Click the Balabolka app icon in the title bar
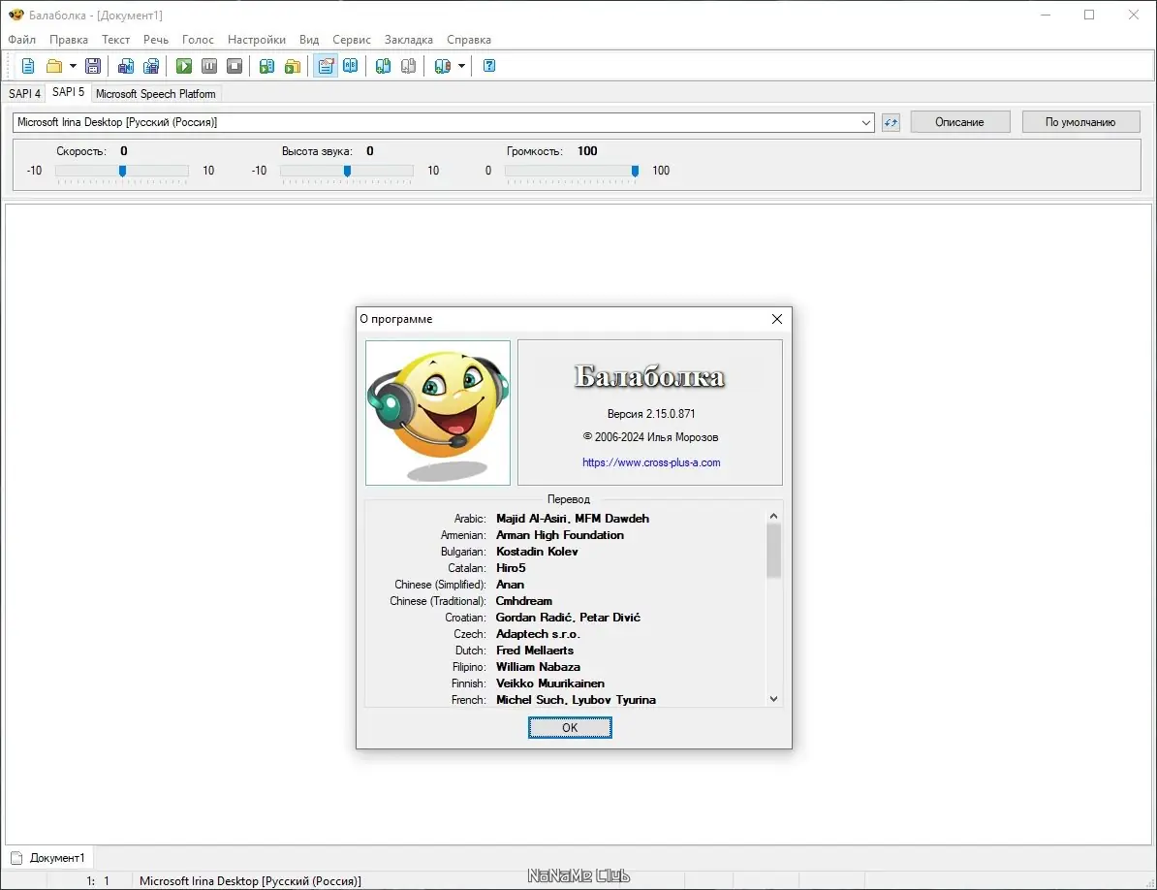The image size is (1157, 890). (16, 15)
